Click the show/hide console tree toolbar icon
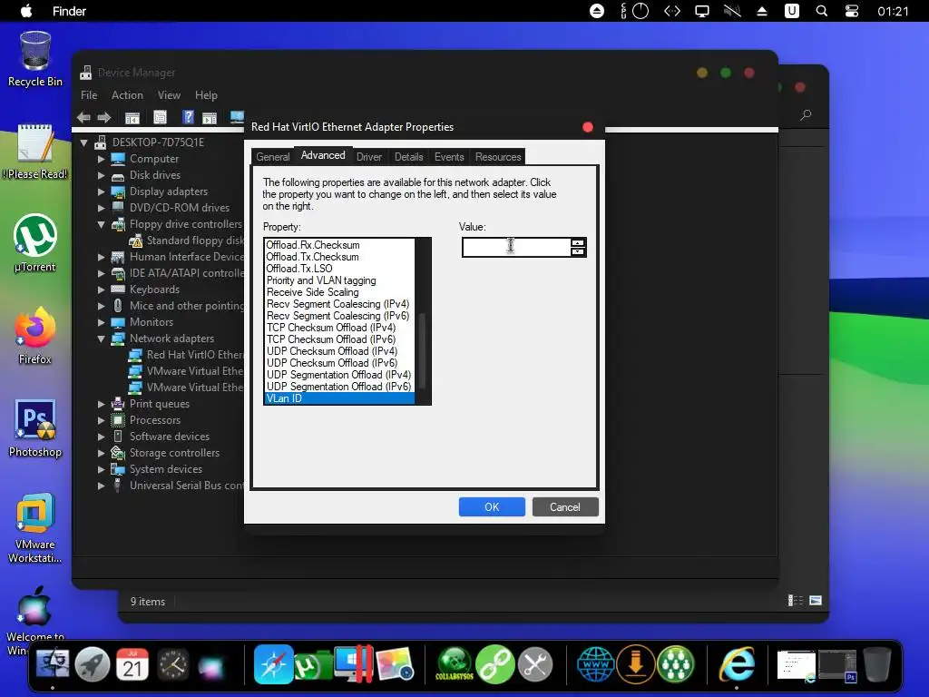Viewport: 929px width, 697px height. pos(132,117)
